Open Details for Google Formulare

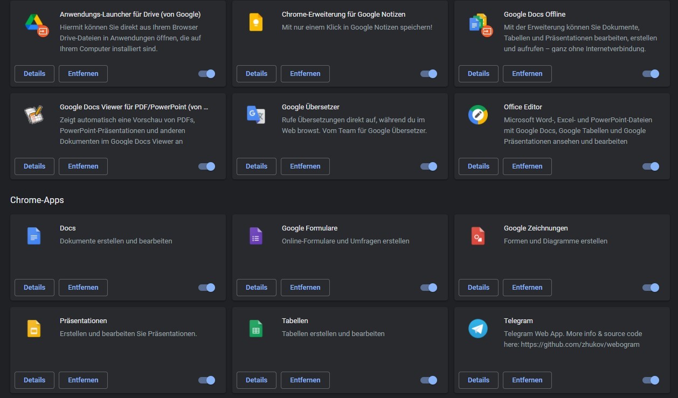click(256, 288)
